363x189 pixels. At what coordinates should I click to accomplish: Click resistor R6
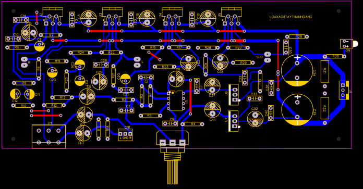click(x=17, y=47)
